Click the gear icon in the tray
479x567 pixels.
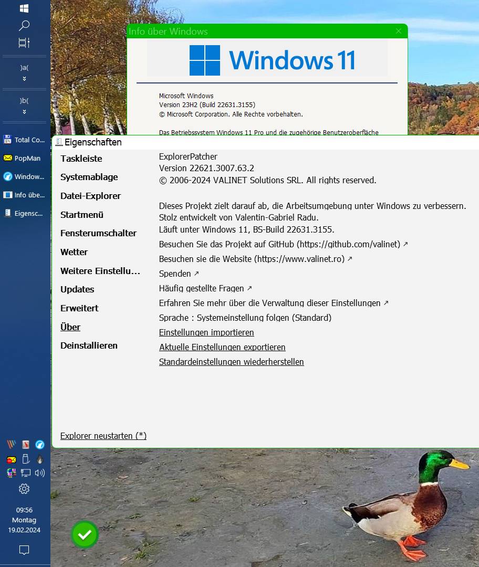(x=24, y=489)
